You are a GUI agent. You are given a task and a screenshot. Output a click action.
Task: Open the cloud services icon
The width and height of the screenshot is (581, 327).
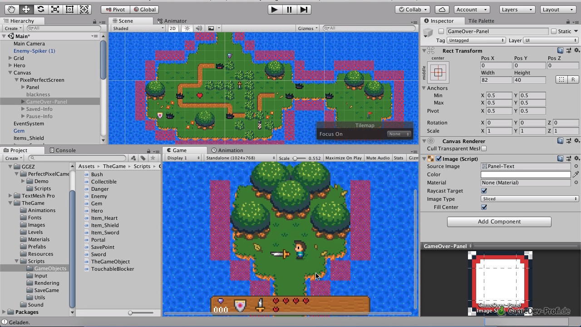pos(442,9)
